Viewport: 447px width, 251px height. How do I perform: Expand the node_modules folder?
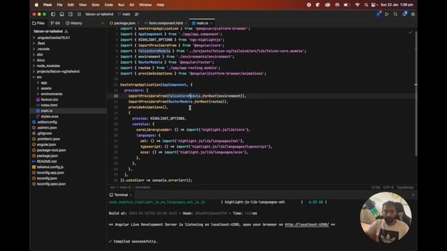click(34, 66)
